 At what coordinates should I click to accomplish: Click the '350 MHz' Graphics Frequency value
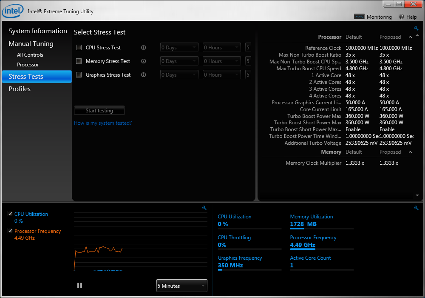click(x=230, y=265)
